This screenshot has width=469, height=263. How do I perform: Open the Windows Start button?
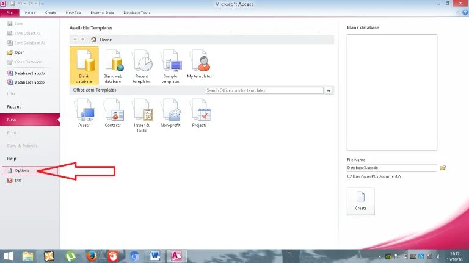[9, 256]
